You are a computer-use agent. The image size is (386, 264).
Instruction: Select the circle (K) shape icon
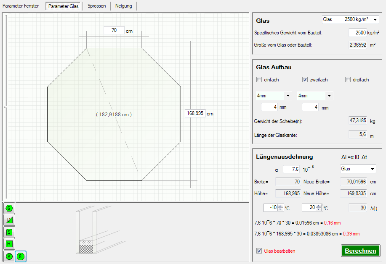(9, 256)
